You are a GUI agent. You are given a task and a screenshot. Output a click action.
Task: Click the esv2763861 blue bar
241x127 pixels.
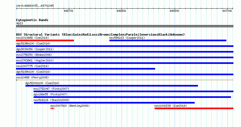125,63
